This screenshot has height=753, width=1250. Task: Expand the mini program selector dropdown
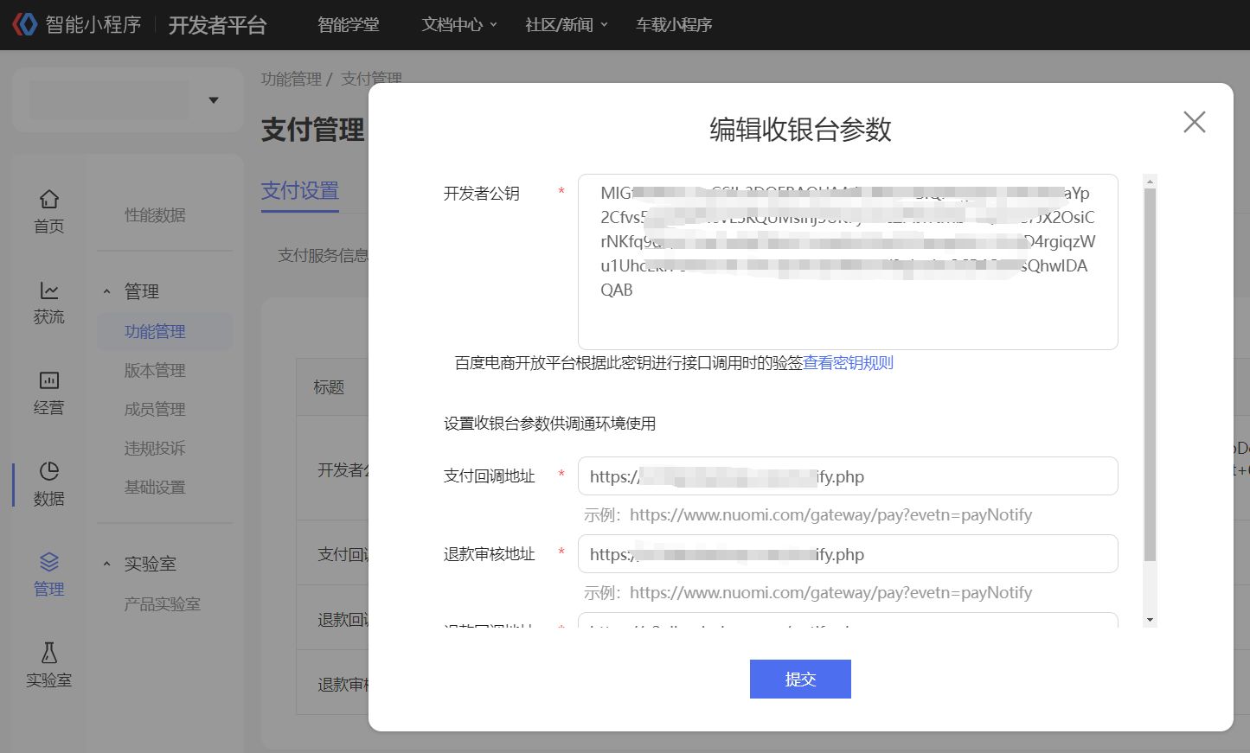(x=213, y=100)
